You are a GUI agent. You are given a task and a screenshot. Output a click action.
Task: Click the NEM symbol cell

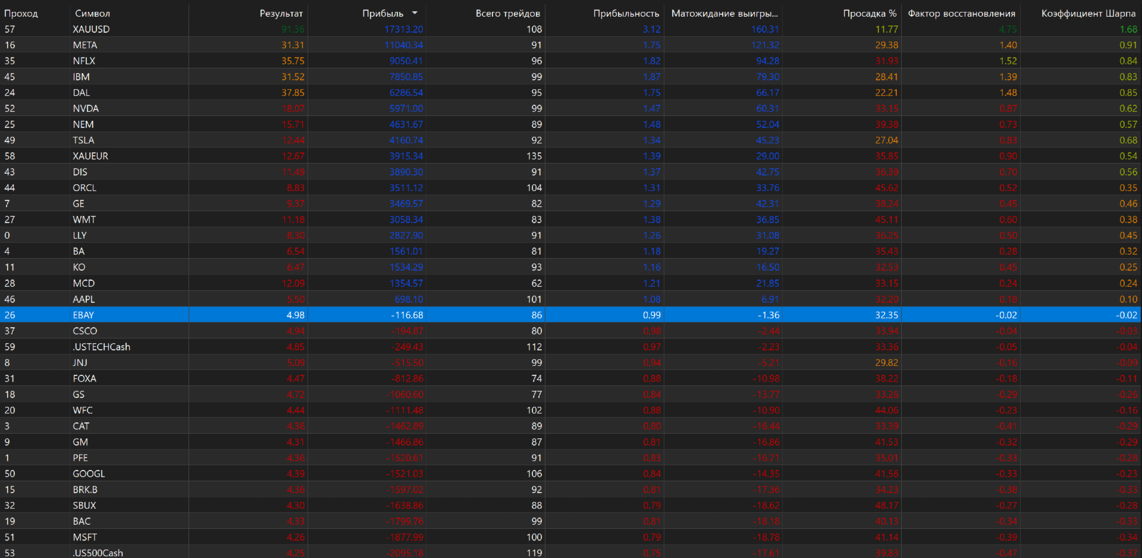pos(83,124)
